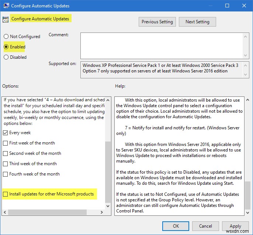Click inside the Comment text box
This screenshot has height=235, width=253.
[162, 46]
